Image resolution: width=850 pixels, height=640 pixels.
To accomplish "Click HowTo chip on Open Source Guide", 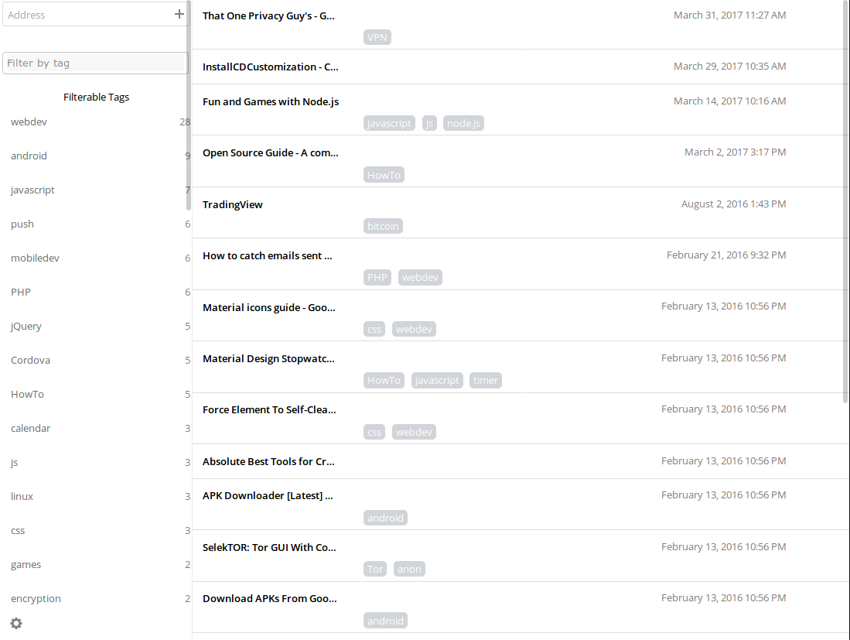I will [384, 175].
